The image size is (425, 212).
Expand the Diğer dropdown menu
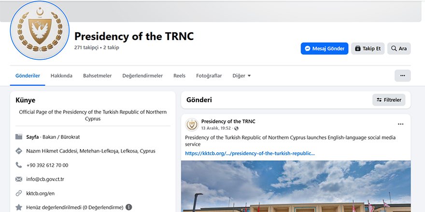241,76
